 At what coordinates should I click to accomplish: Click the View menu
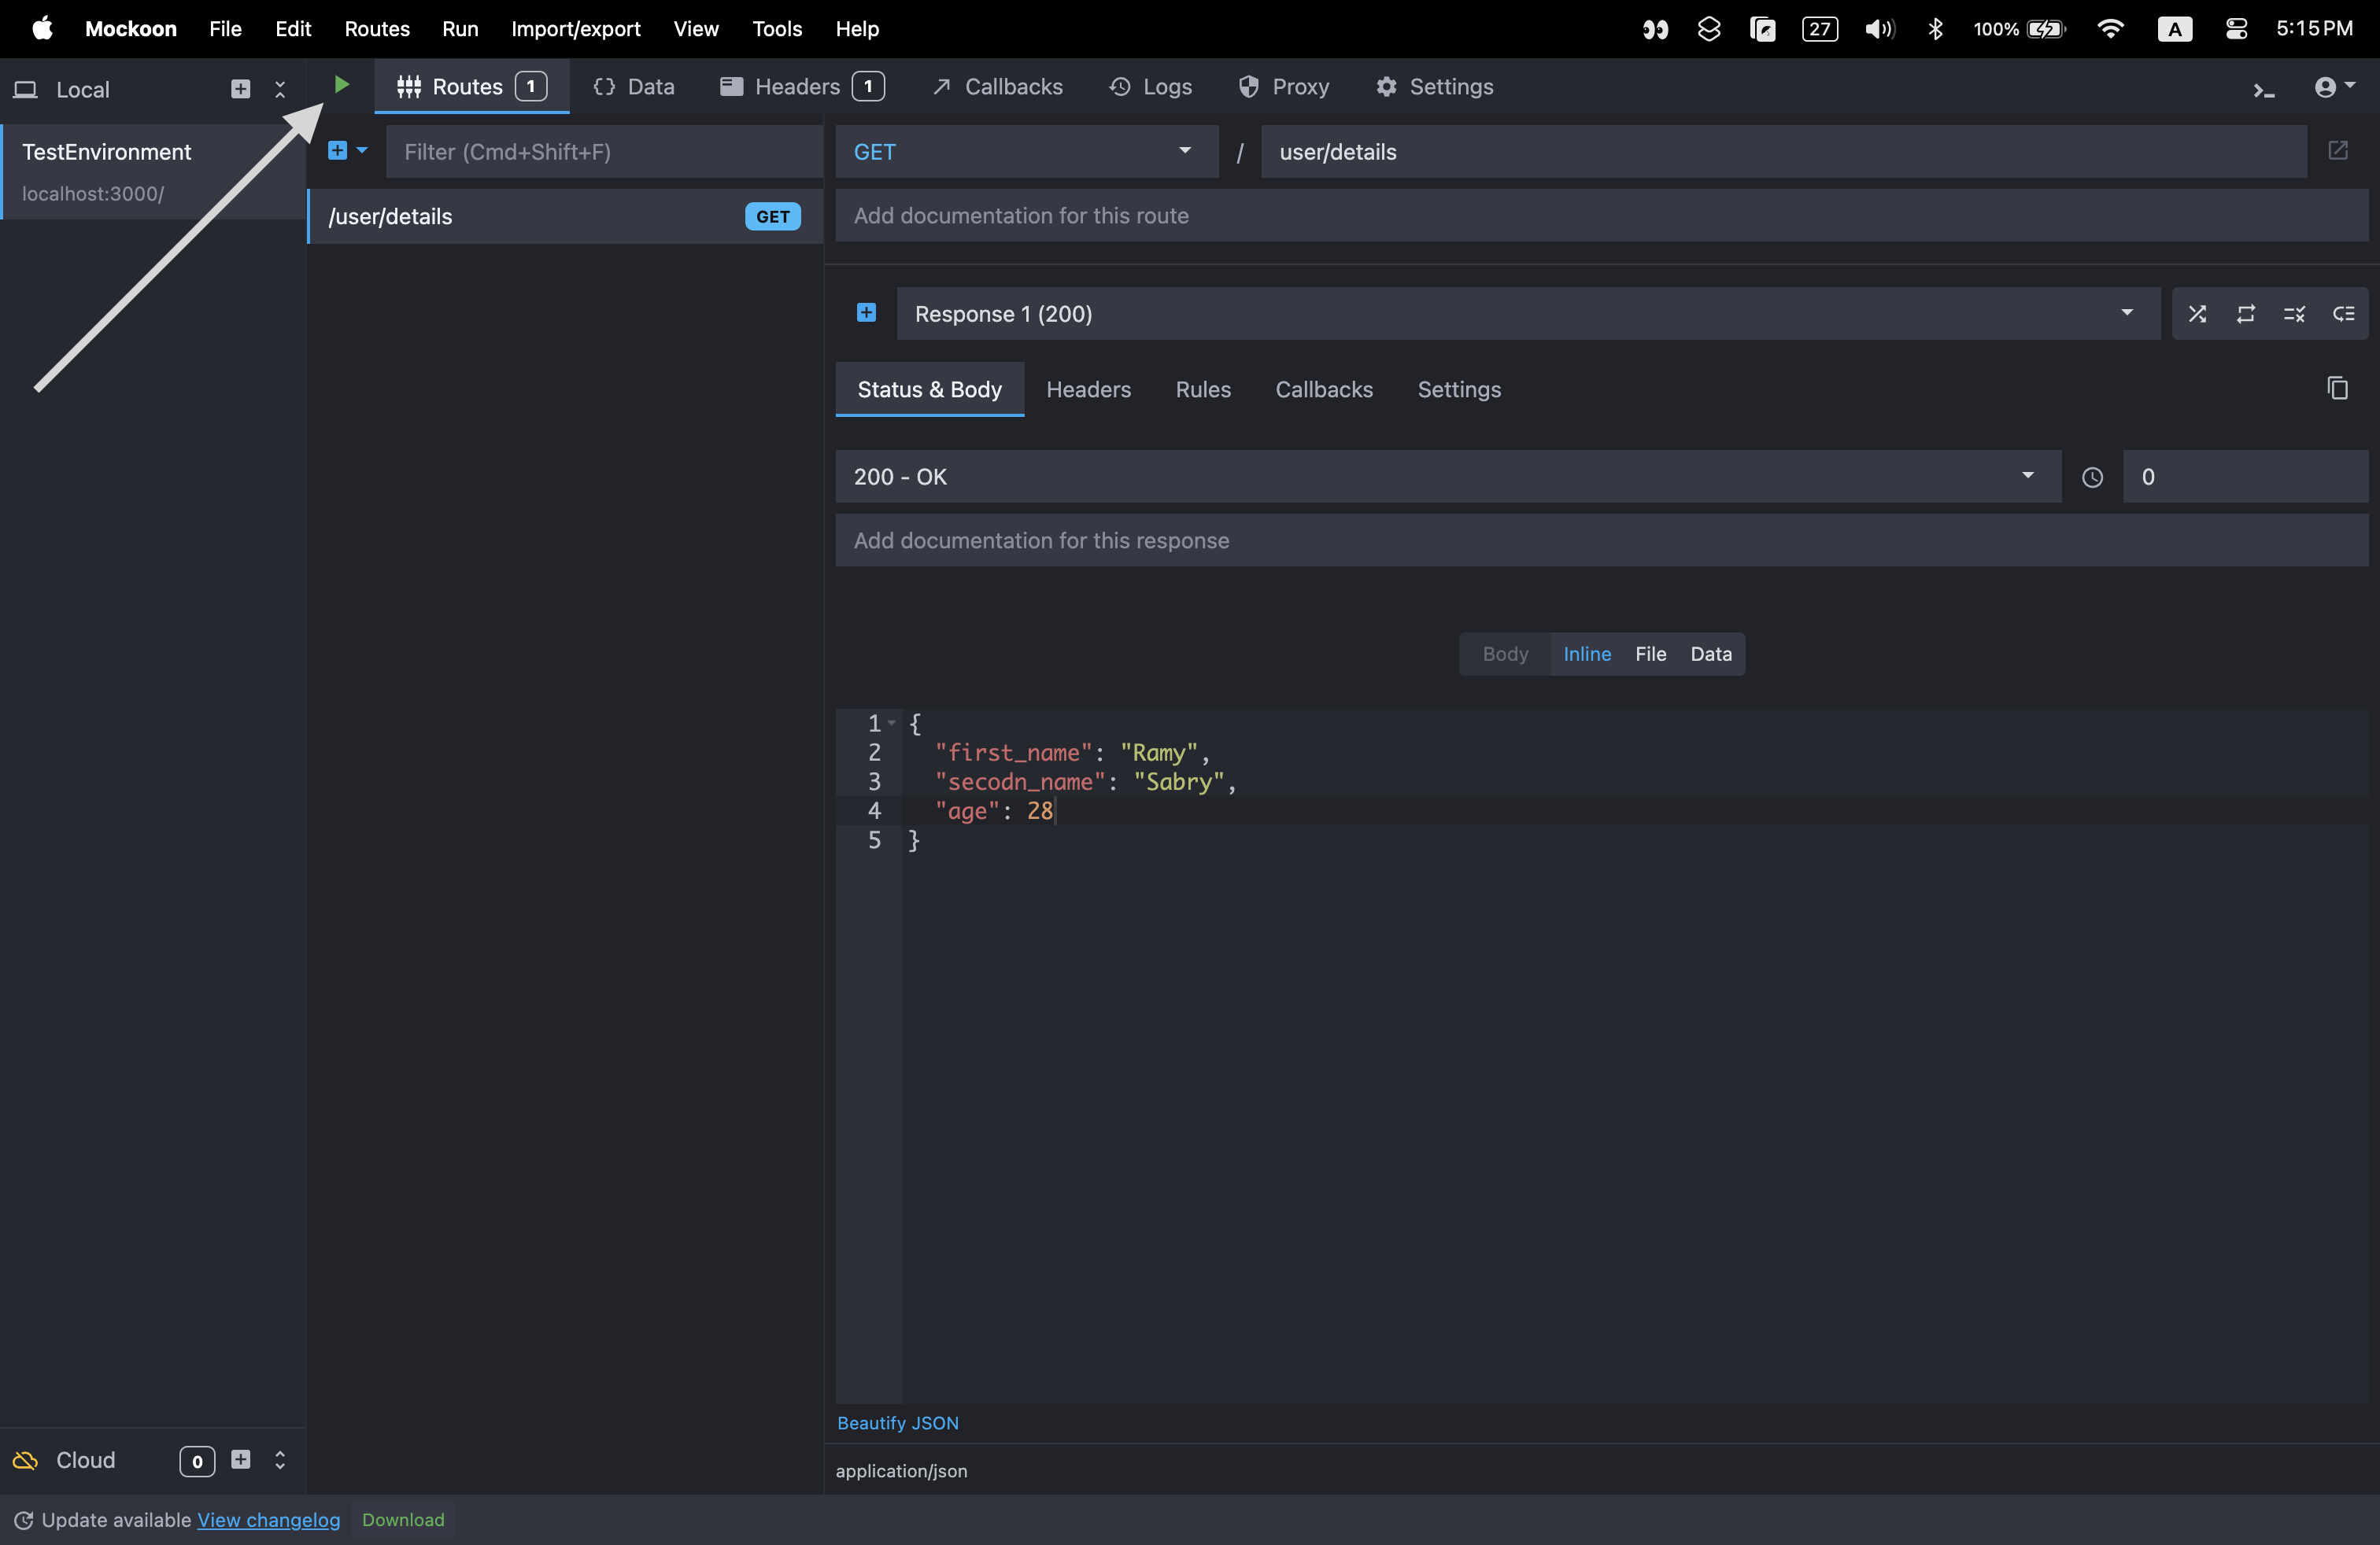point(695,29)
